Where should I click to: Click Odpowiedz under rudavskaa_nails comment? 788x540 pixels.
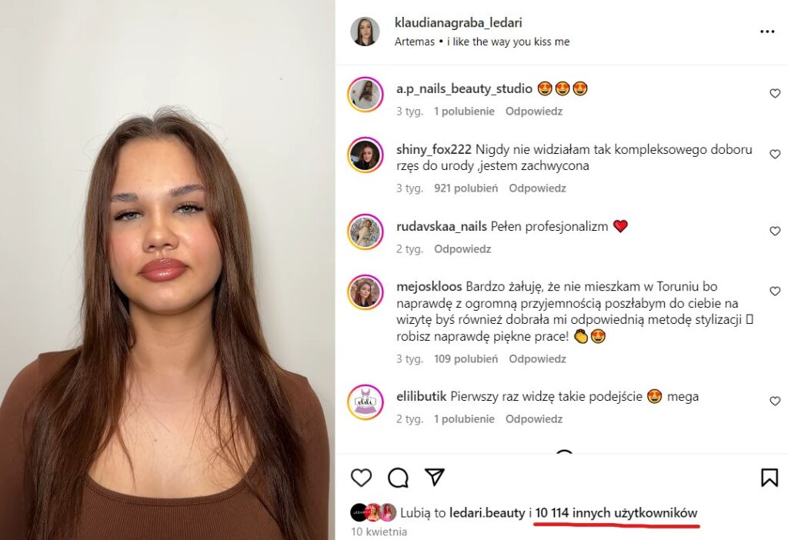[462, 249]
